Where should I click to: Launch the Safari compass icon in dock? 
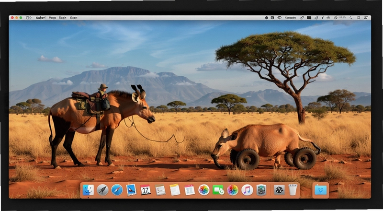pos(117,190)
